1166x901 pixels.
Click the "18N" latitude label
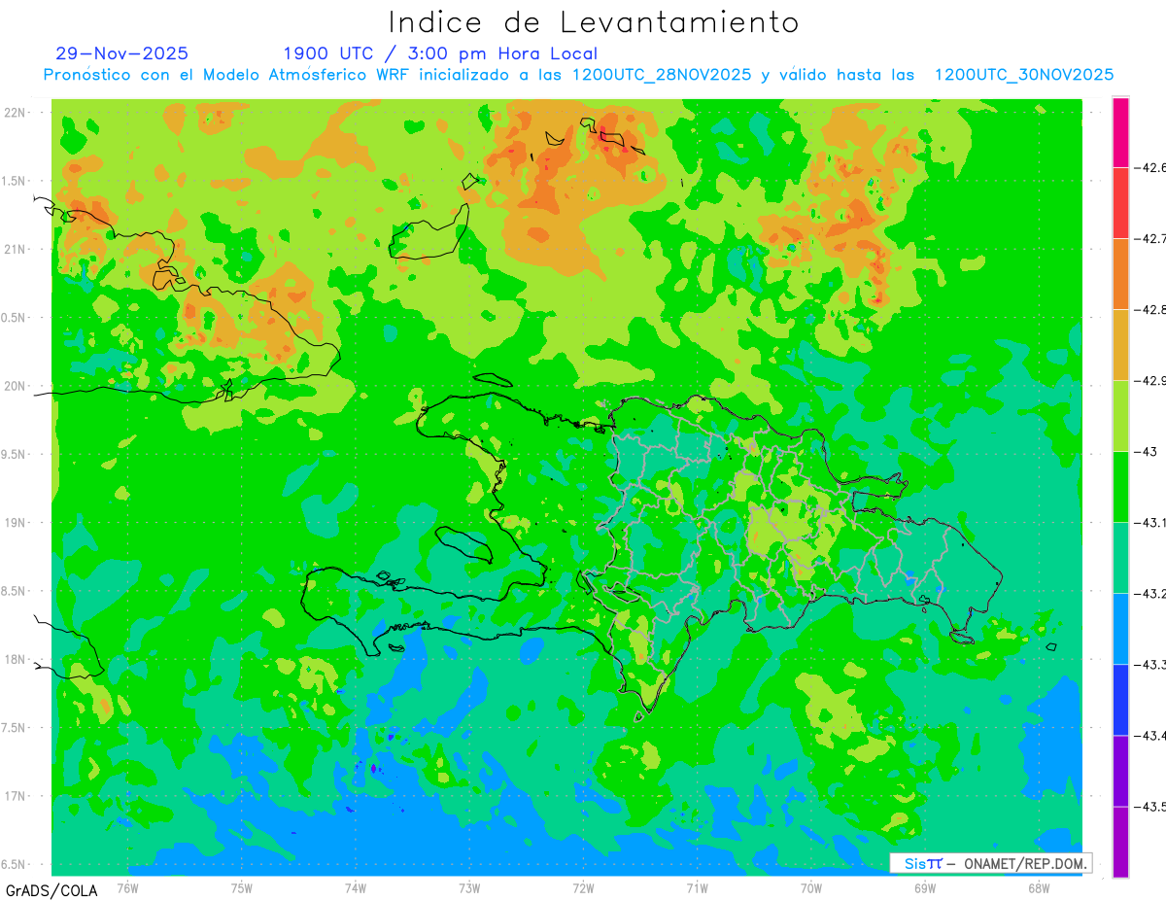(x=15, y=659)
